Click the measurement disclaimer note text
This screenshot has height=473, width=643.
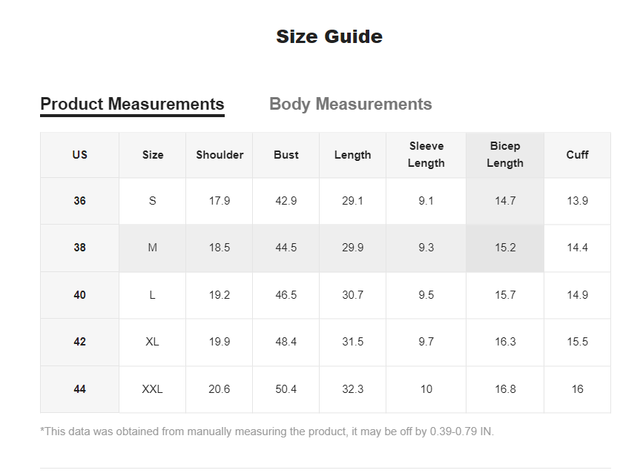(x=267, y=431)
